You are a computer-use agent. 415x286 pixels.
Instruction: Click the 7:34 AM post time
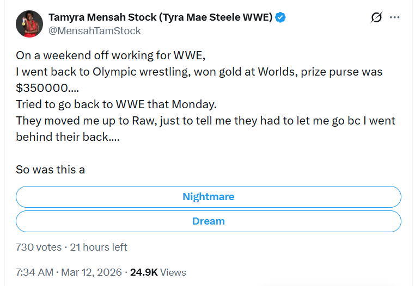coord(34,272)
